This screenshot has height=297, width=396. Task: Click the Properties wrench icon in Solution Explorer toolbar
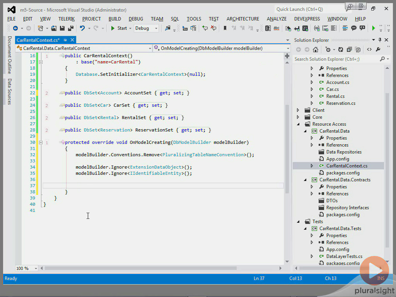[x=378, y=49]
